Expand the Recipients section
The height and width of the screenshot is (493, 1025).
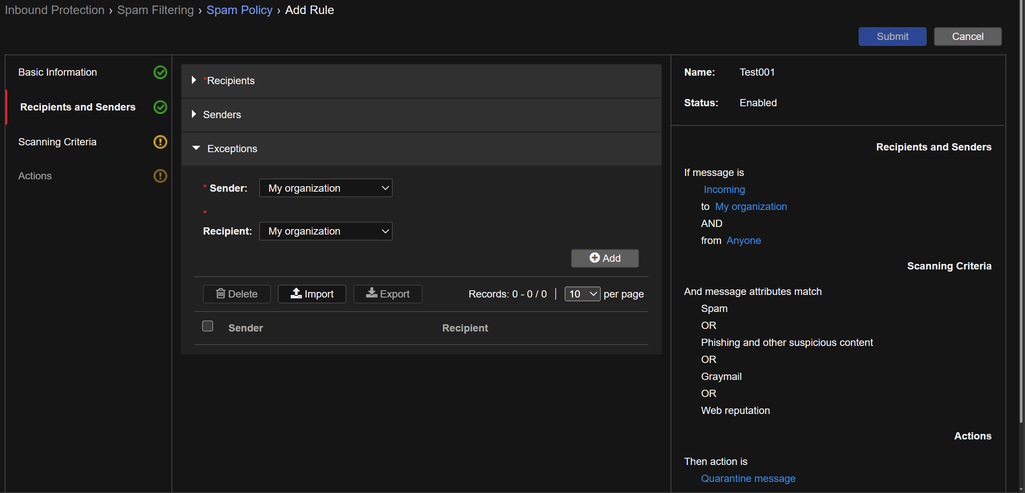[x=421, y=81]
